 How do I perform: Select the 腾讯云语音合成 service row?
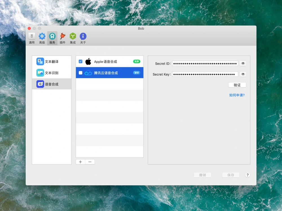coord(109,73)
